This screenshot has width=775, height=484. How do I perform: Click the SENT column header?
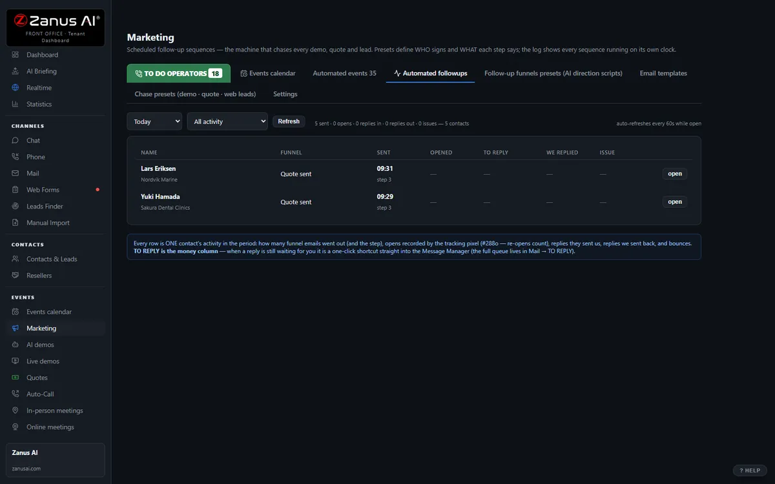384,152
